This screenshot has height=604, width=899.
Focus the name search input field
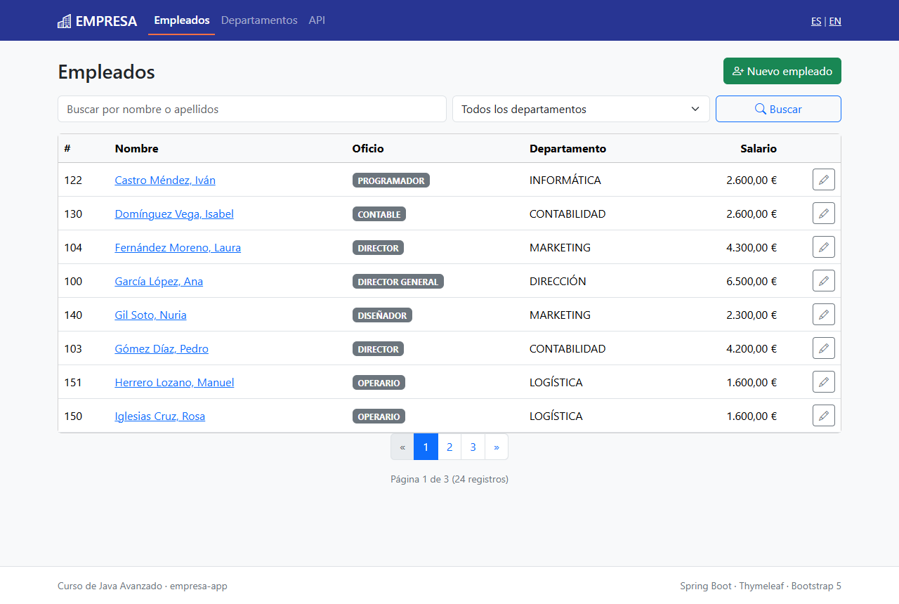[x=252, y=109]
